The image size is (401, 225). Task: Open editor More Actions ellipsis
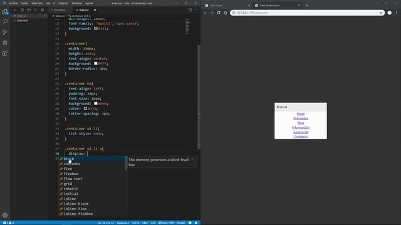tap(197, 10)
